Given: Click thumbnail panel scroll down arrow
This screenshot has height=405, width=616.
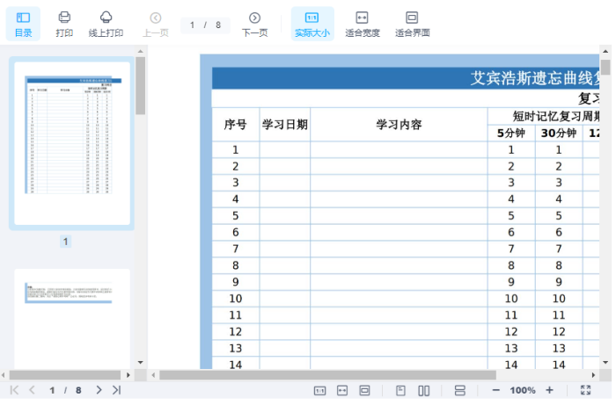Looking at the screenshot, I should tap(140, 363).
